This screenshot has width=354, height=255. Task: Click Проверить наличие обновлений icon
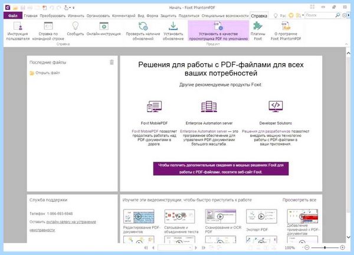point(143,31)
